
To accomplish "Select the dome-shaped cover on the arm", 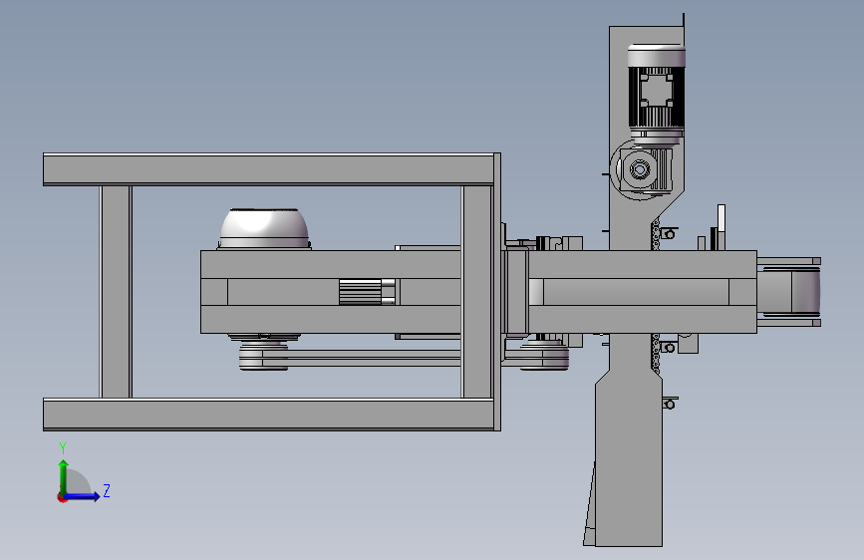I will tap(264, 229).
